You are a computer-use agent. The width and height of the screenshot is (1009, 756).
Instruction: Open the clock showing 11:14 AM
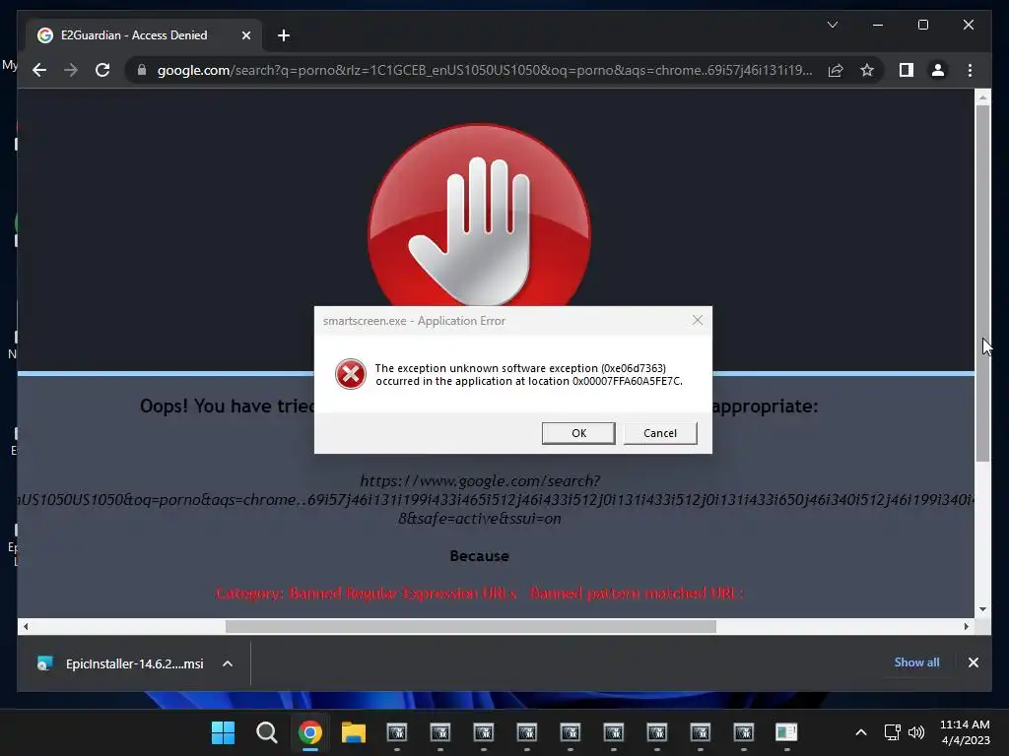pos(965,732)
